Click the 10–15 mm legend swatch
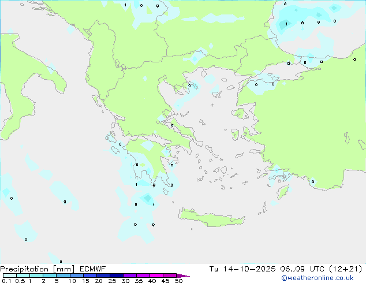The height and width of the screenshot is (283, 366). pyautogui.click(x=76, y=275)
